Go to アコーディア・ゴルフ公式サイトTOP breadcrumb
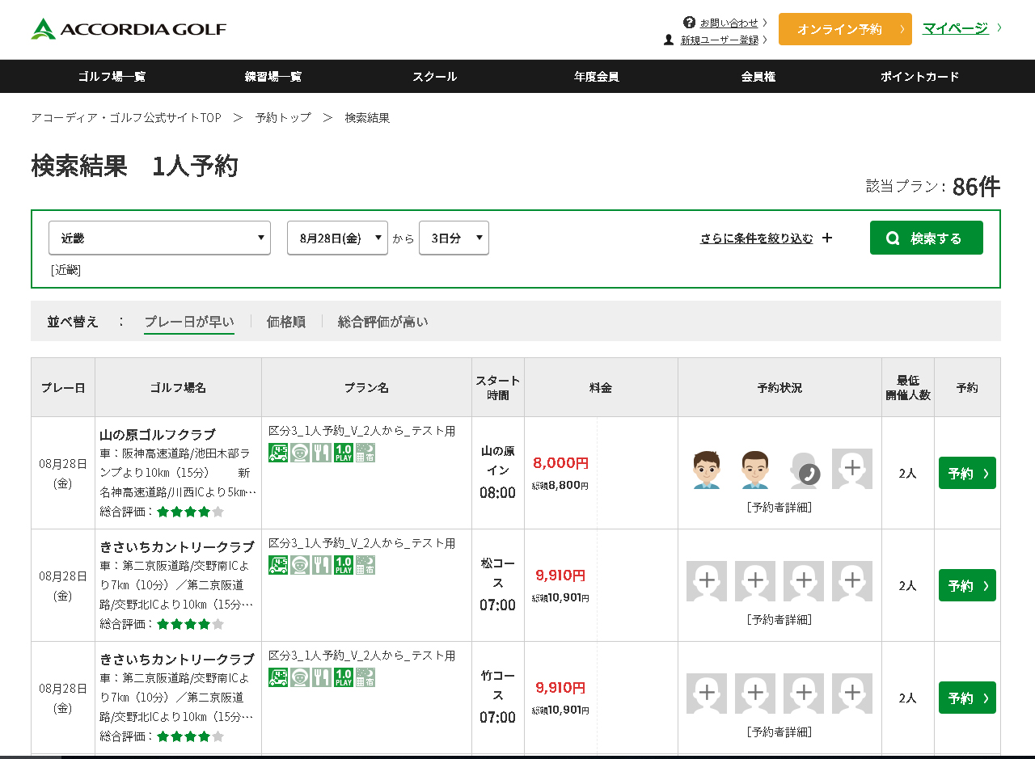This screenshot has height=759, width=1035. 126,118
